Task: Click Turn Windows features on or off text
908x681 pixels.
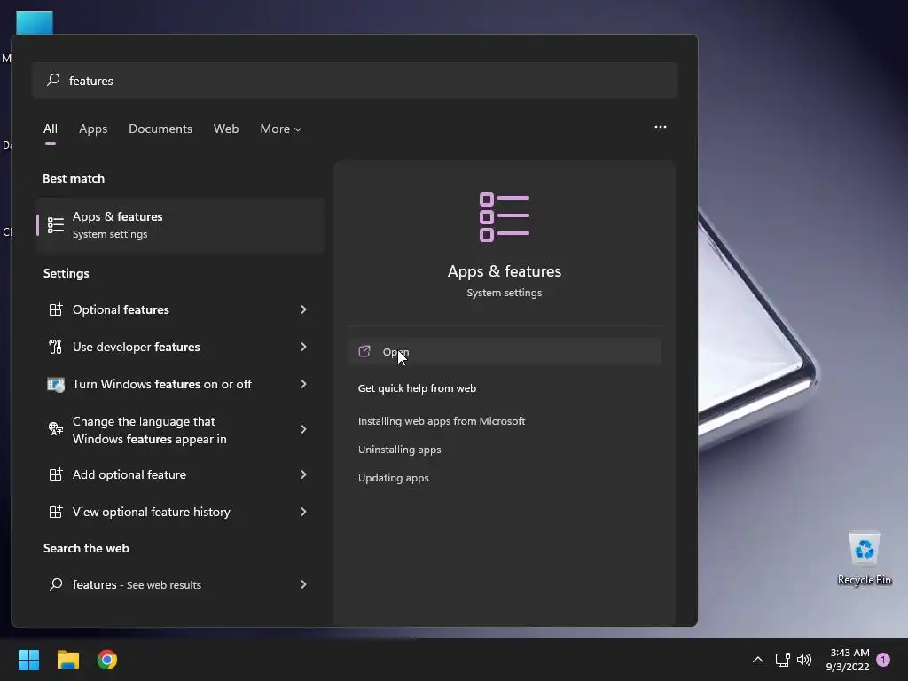Action: (x=162, y=384)
